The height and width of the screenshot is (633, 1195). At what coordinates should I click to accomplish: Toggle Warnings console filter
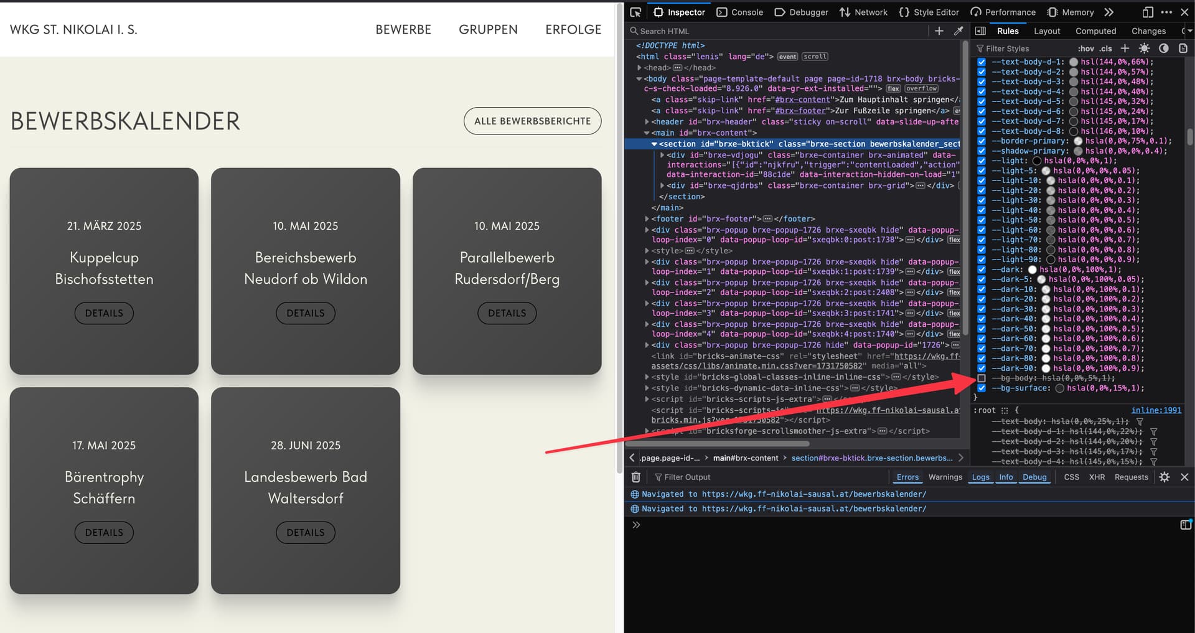point(945,477)
